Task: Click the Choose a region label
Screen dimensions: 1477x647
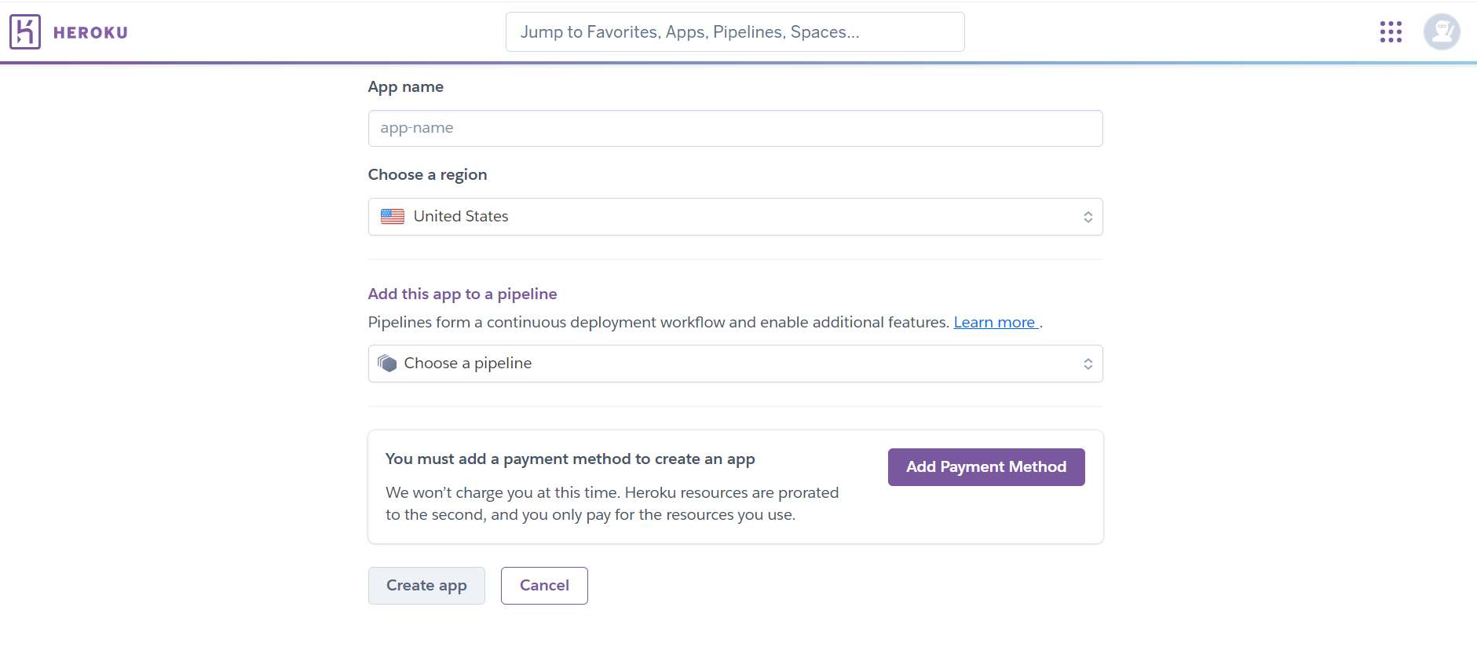Action: pyautogui.click(x=428, y=174)
